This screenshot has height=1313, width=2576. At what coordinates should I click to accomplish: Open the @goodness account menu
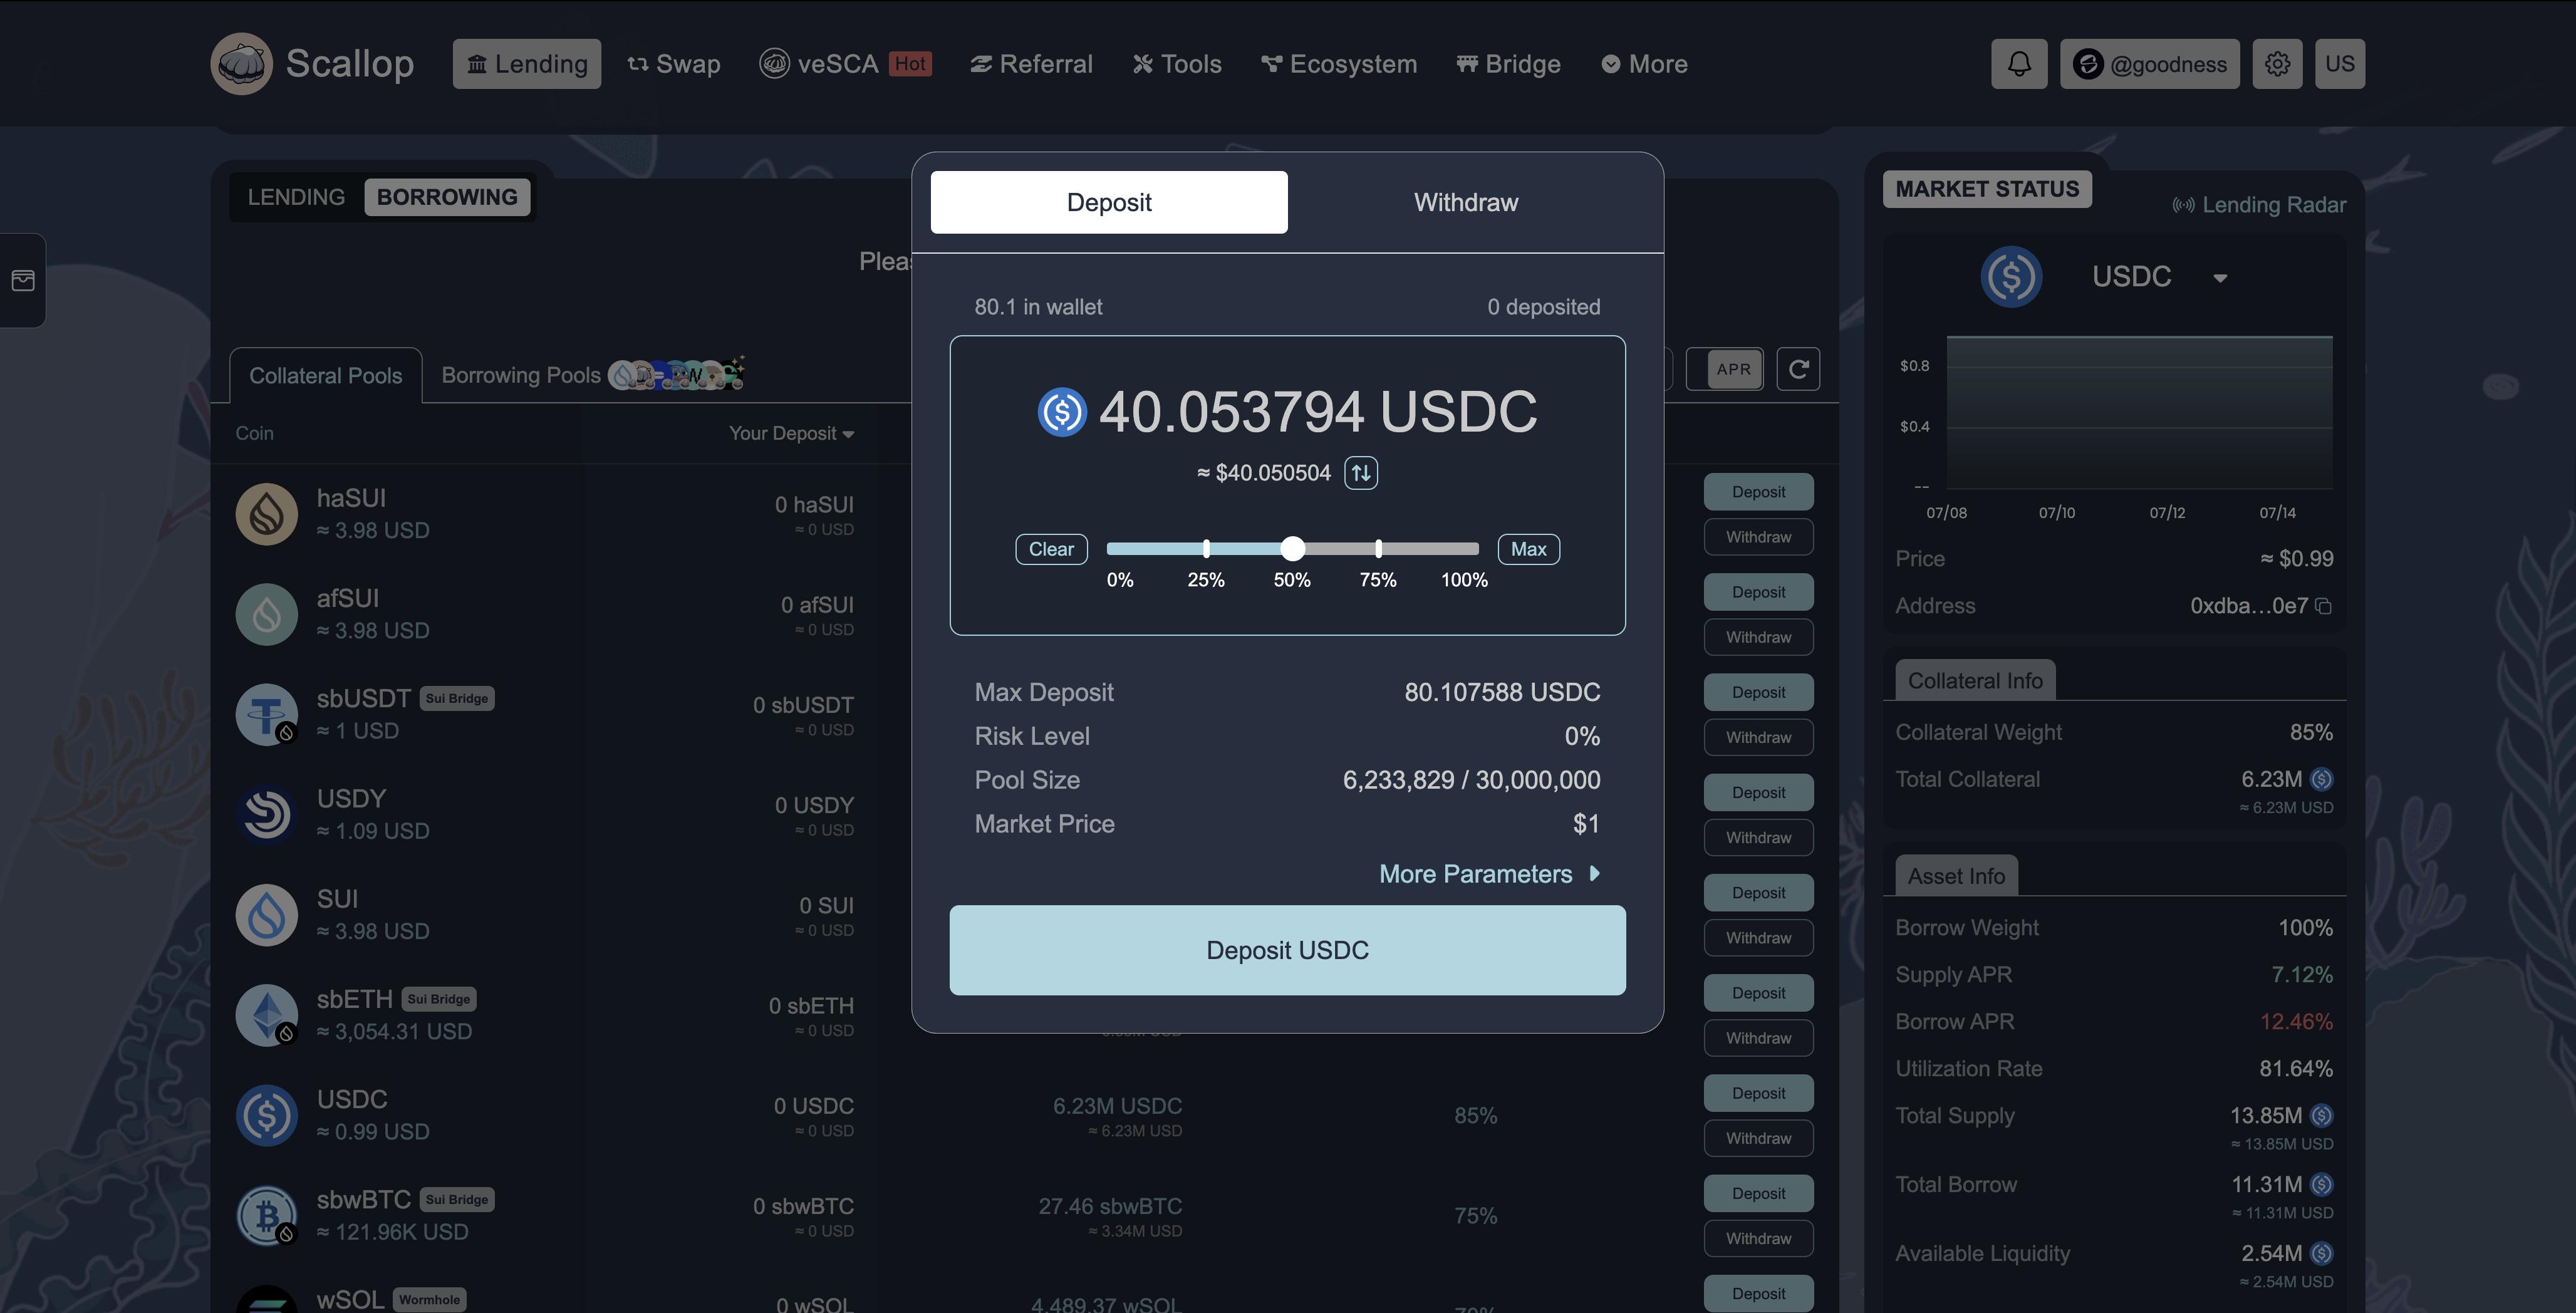coord(2149,64)
